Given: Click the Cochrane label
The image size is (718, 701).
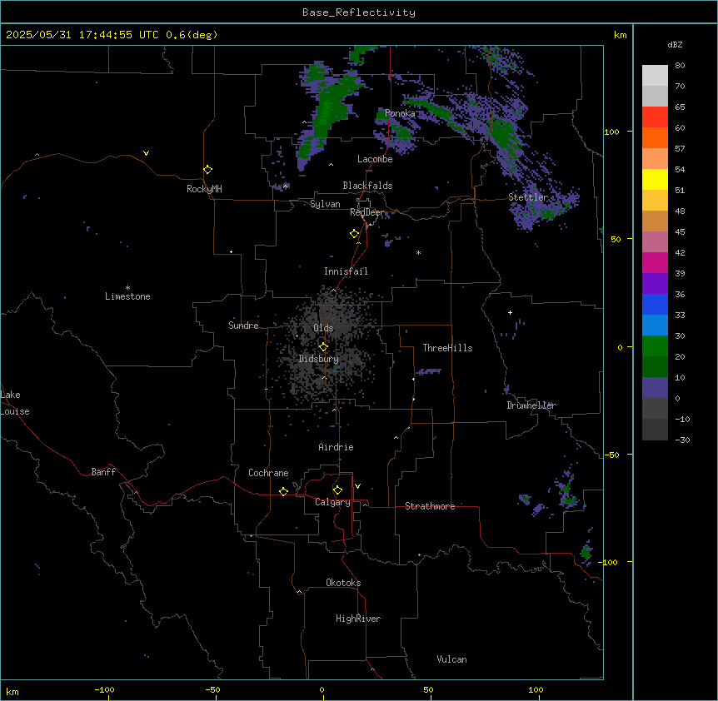Looking at the screenshot, I should tap(268, 473).
